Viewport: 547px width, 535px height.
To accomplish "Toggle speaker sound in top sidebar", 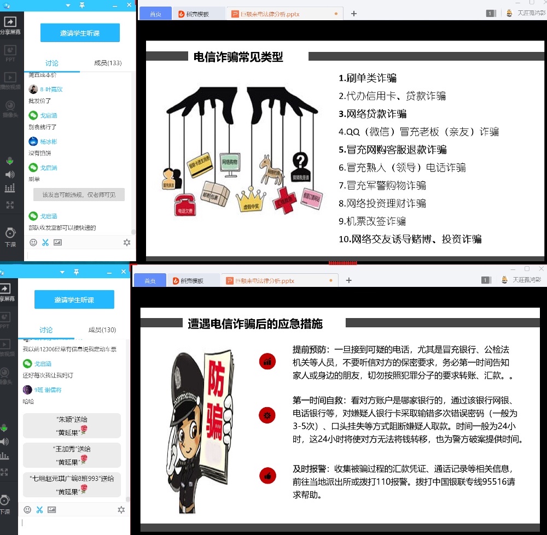I will pos(9,174).
